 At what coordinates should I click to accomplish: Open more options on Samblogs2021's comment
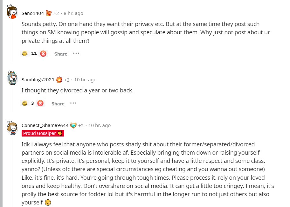click(73, 103)
